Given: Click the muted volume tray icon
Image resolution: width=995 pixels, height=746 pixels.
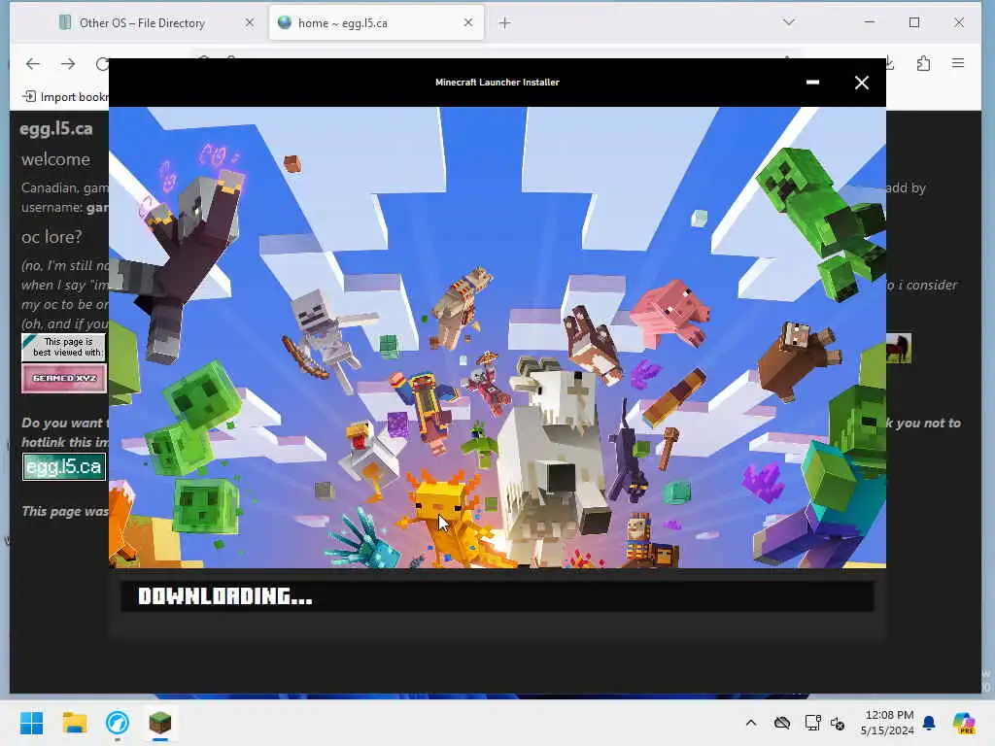Looking at the screenshot, I should pyautogui.click(x=838, y=723).
